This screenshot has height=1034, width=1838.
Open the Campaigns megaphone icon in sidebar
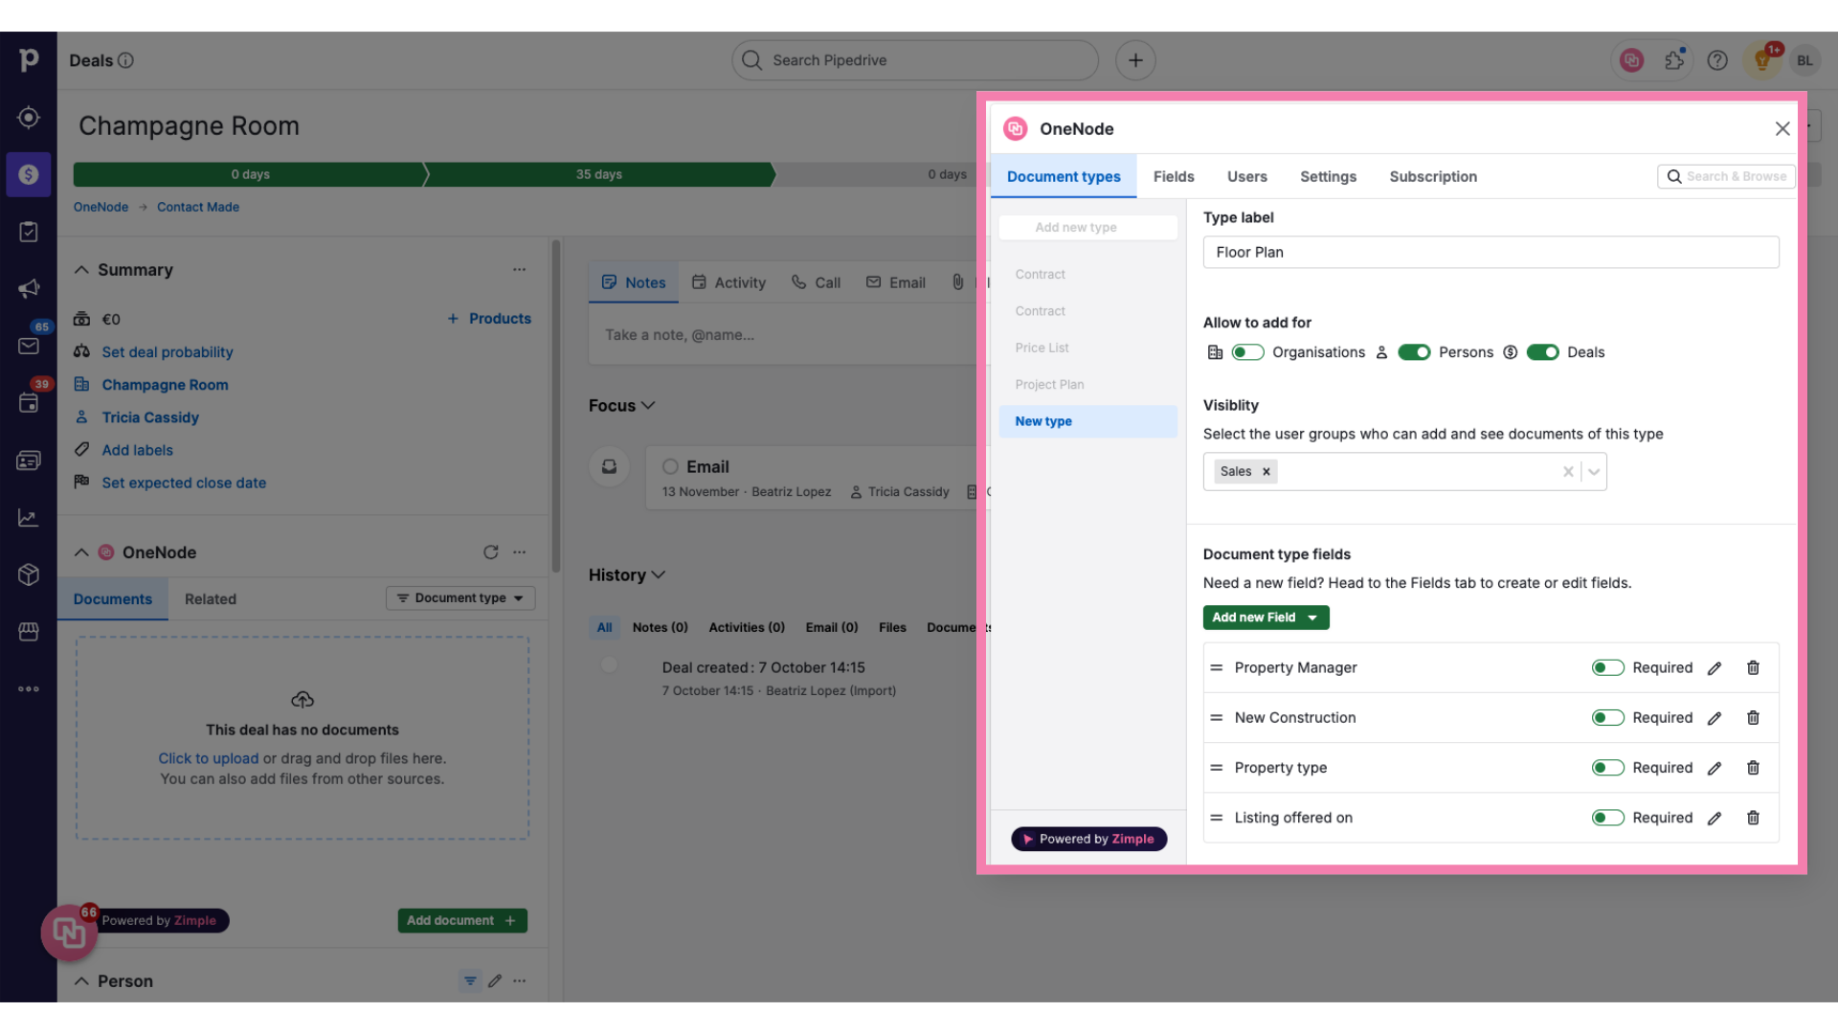[29, 288]
